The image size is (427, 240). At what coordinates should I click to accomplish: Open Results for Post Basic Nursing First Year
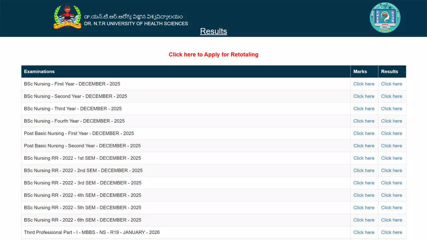391,133
